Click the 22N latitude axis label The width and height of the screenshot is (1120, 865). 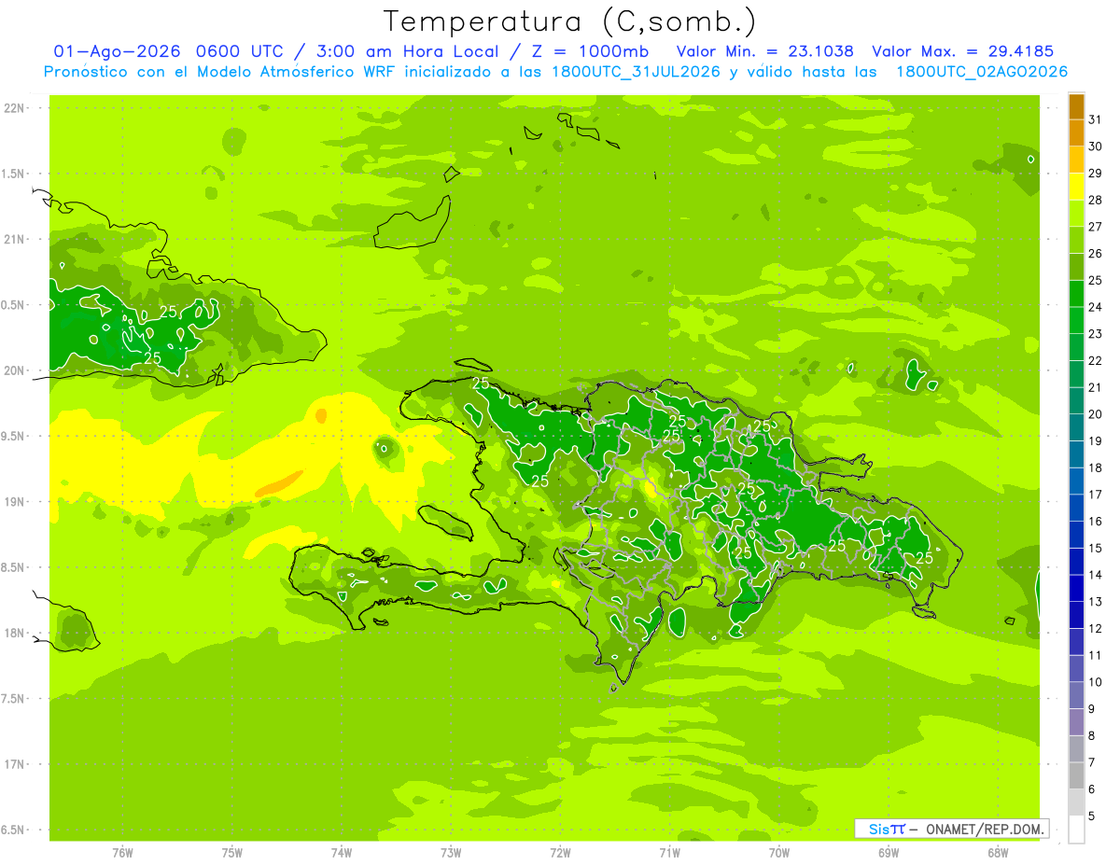coord(16,108)
